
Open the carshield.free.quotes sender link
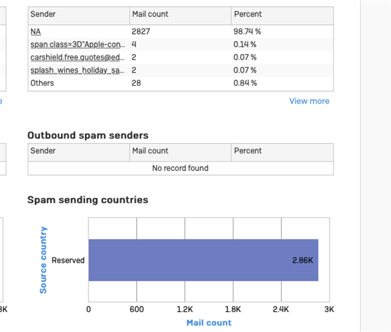pyautogui.click(x=77, y=57)
